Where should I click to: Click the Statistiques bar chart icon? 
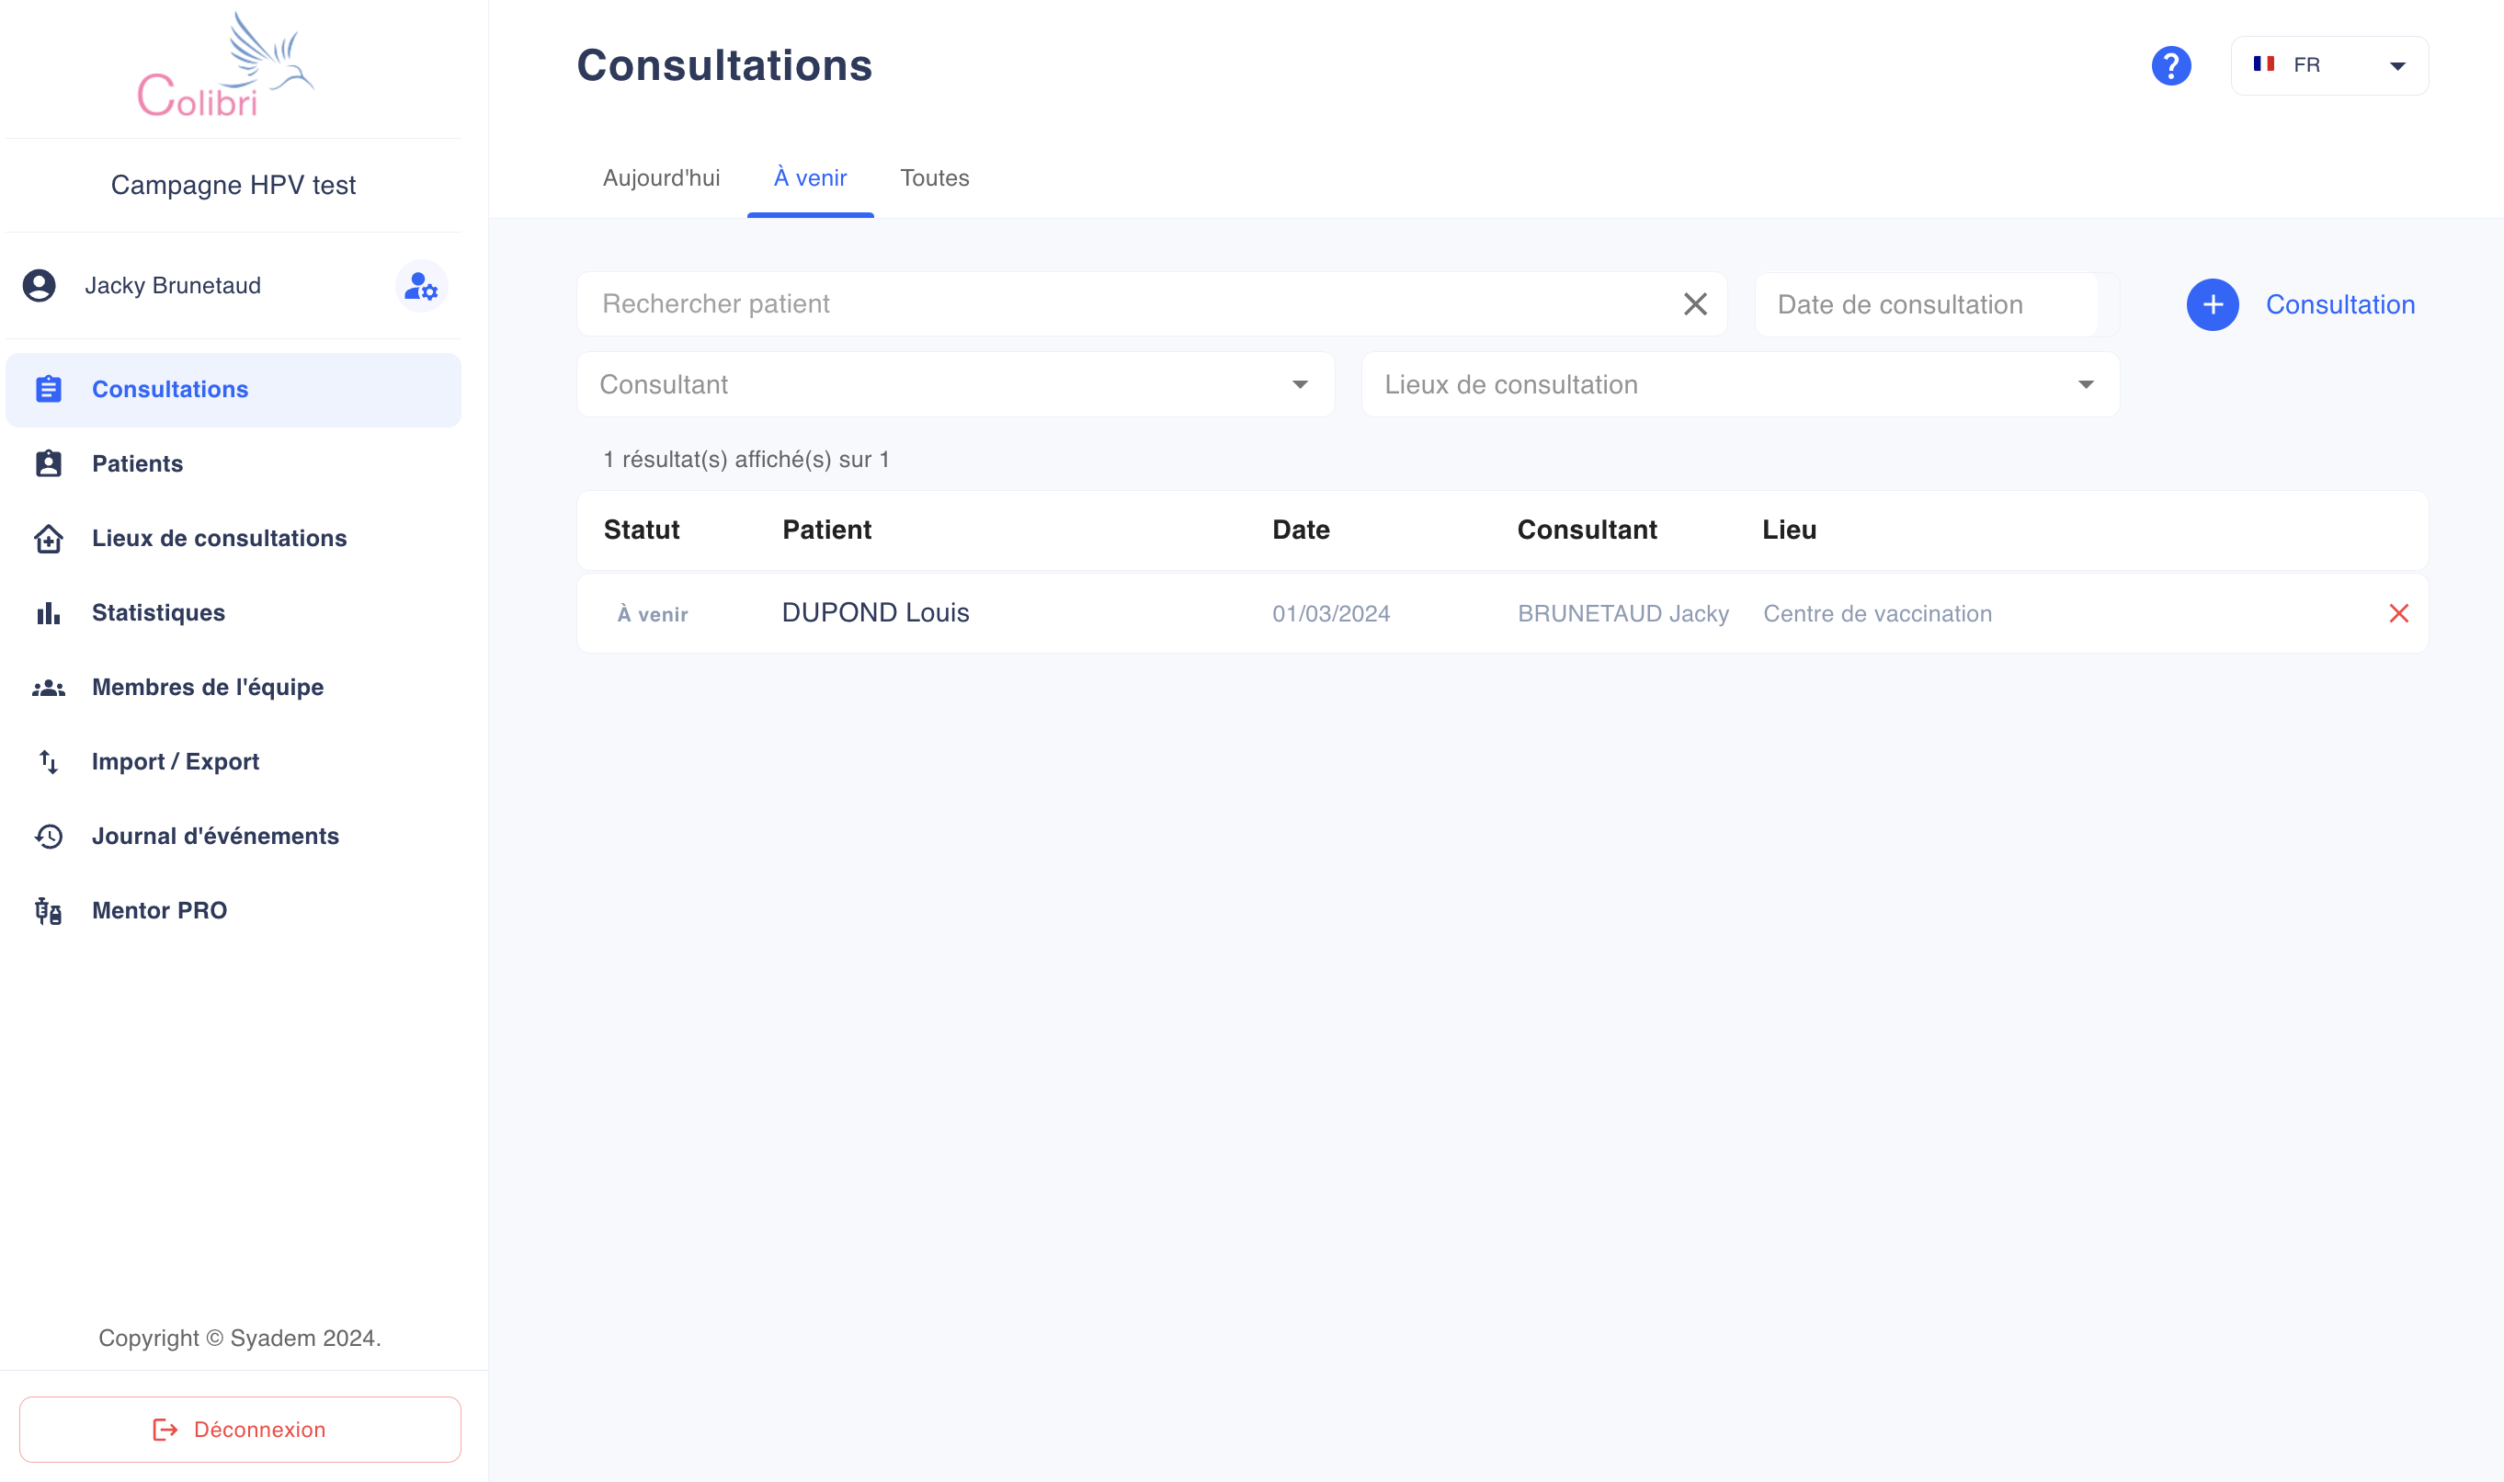(x=49, y=613)
